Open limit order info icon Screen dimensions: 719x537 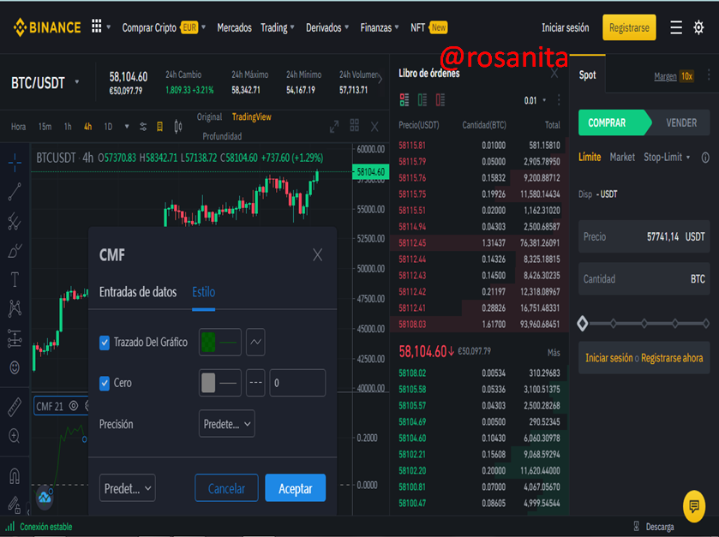point(705,158)
